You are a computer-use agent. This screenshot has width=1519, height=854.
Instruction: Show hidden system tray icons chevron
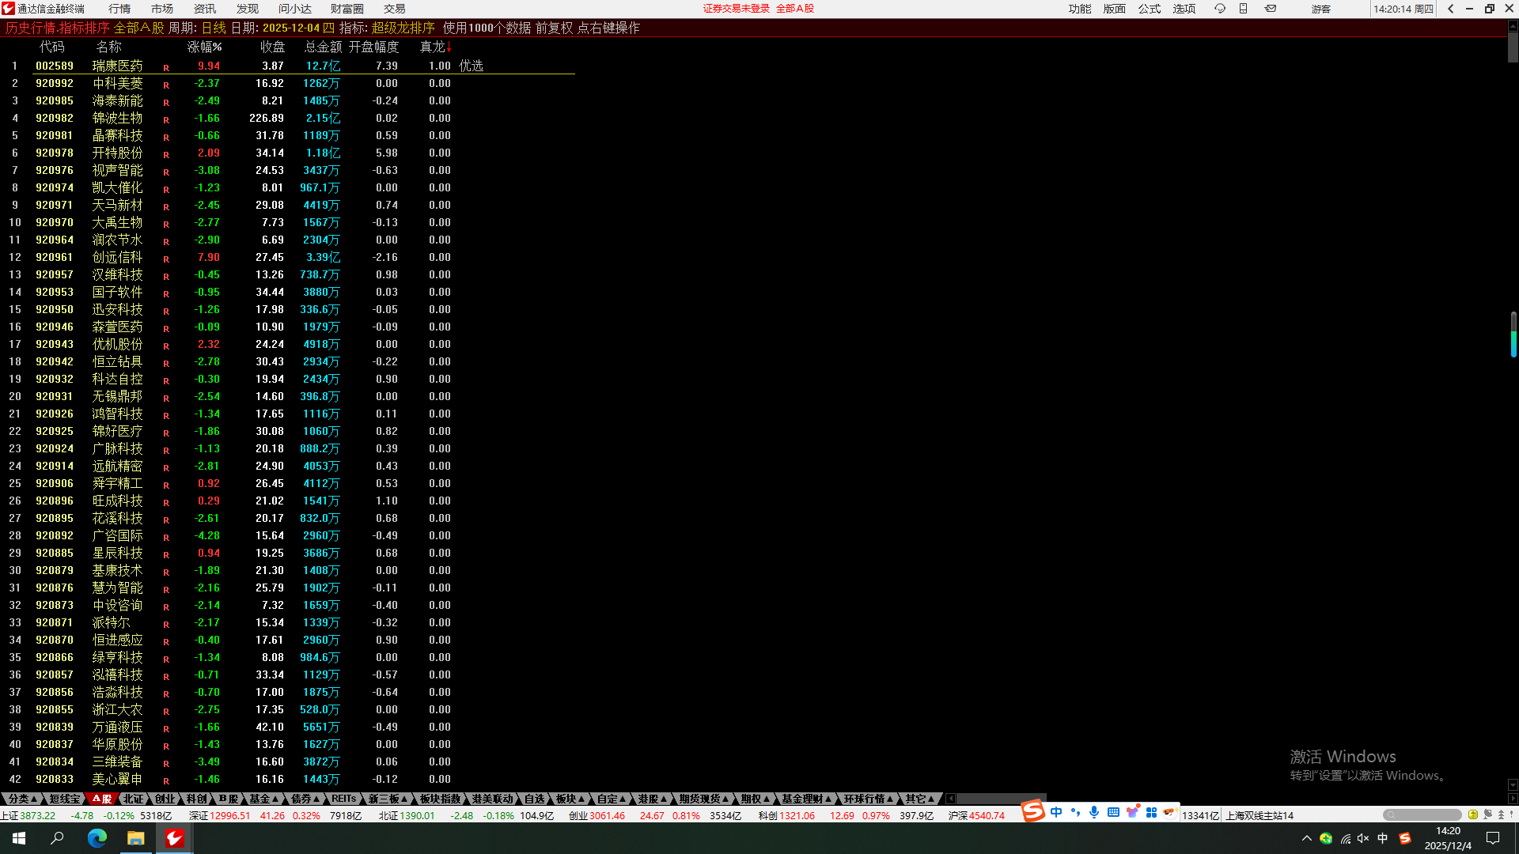[1306, 838]
